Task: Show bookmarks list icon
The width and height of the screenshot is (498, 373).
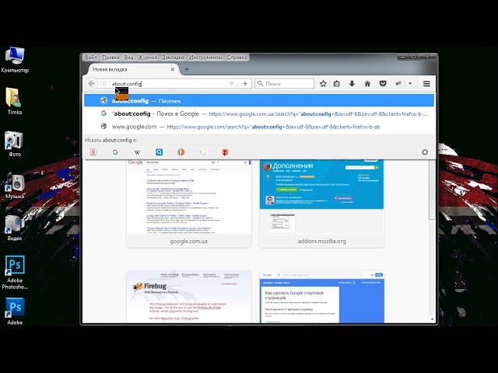Action: (x=337, y=83)
